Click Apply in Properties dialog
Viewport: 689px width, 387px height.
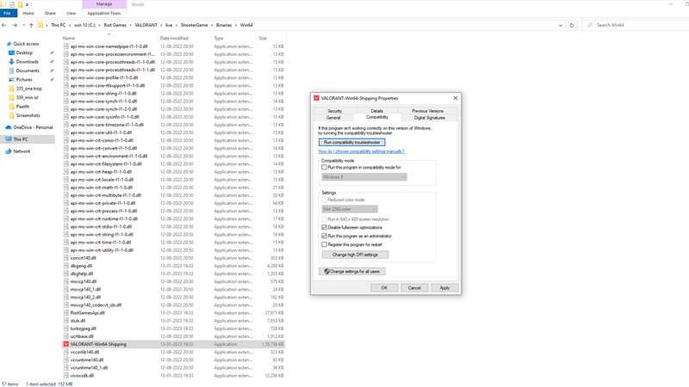point(444,288)
